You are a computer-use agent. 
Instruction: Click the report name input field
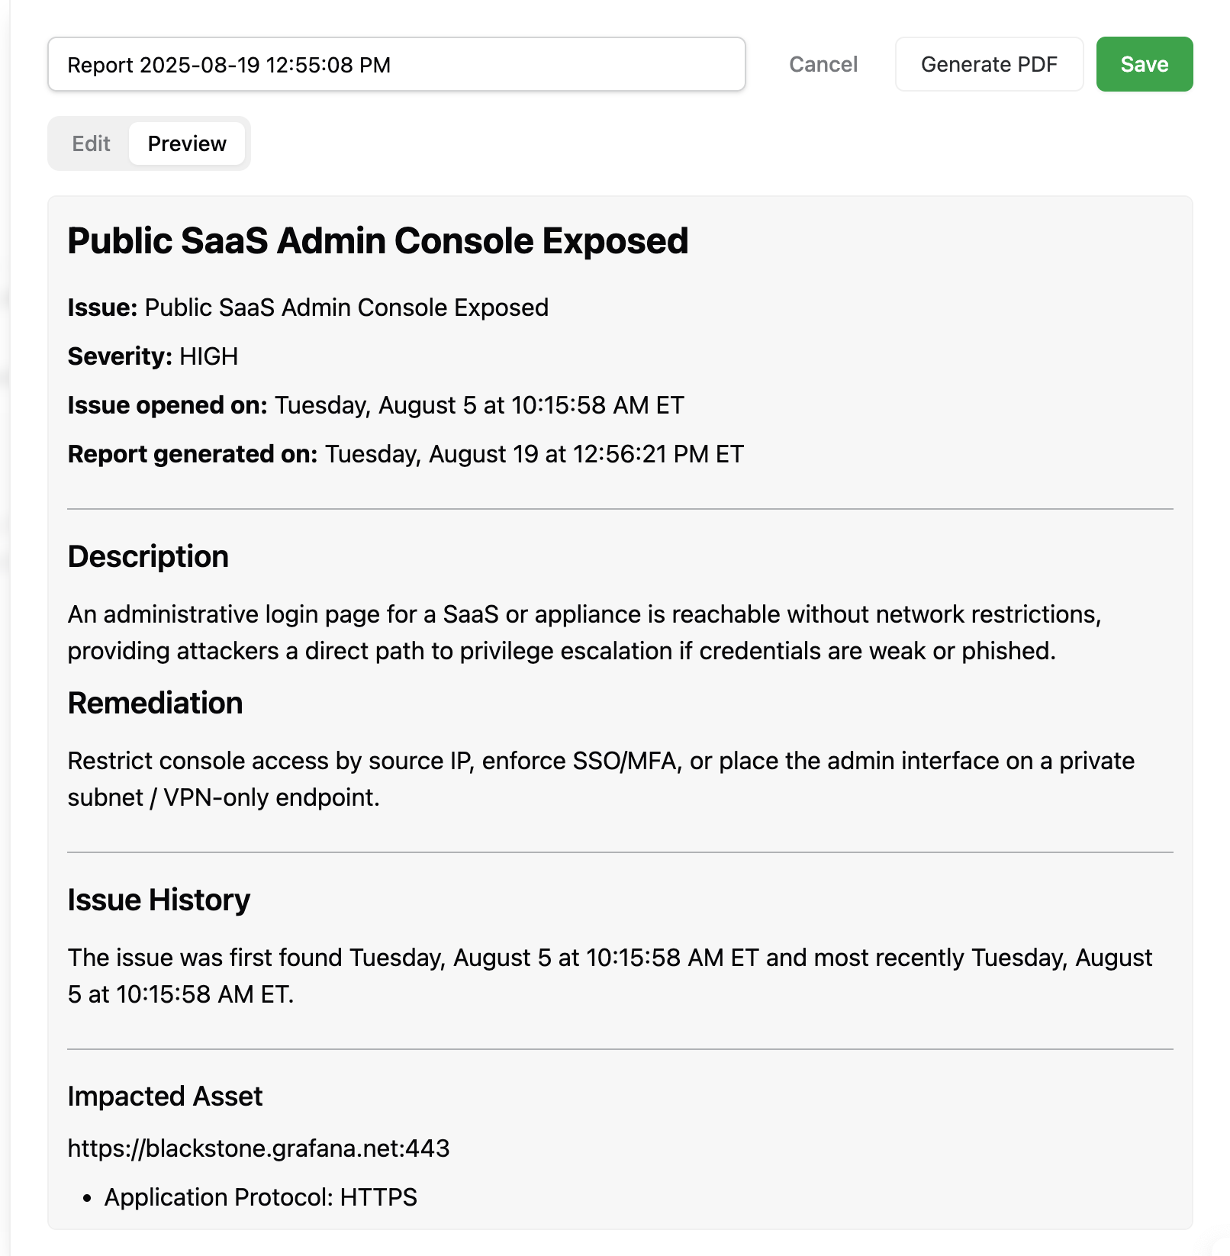pos(396,65)
